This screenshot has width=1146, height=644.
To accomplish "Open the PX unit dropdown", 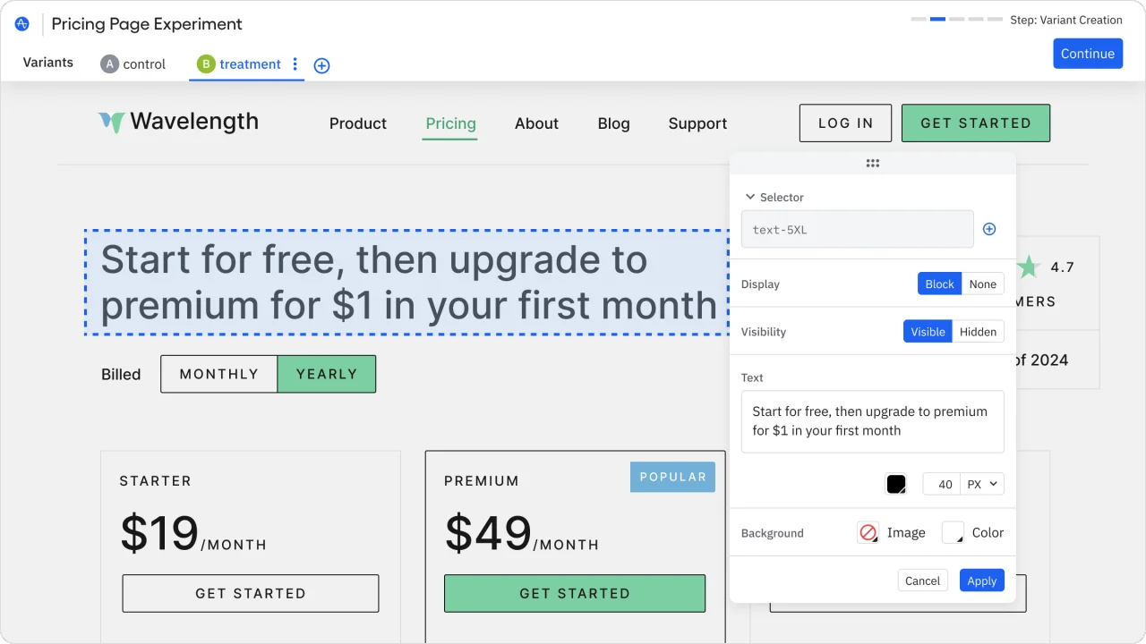I will click(982, 484).
